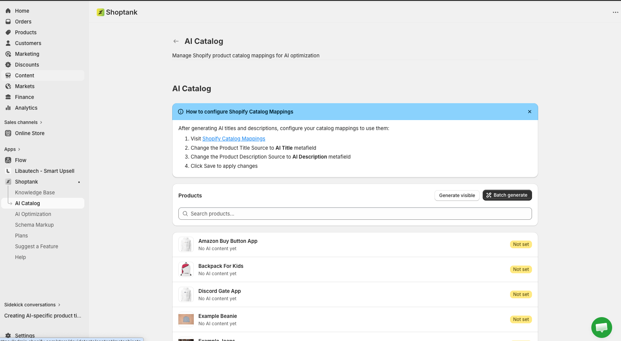Click the back arrow beside AI Catalog
Screen dimensions: 621x341
click(x=176, y=41)
